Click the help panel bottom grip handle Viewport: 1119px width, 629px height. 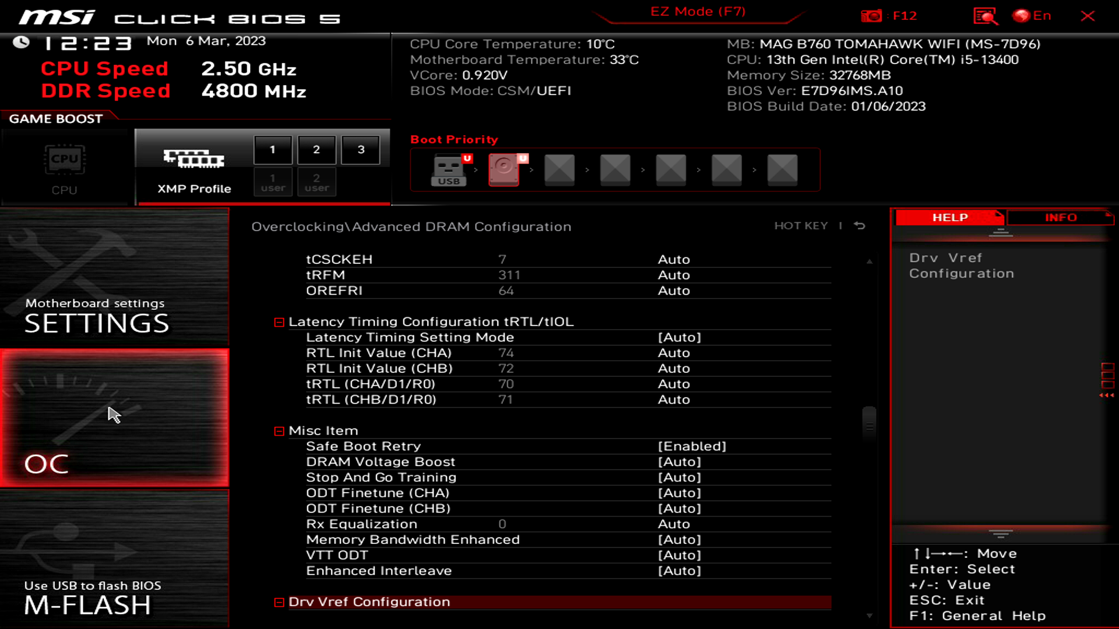[1001, 533]
